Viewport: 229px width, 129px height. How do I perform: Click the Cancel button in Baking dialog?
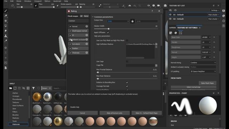pos(82,113)
